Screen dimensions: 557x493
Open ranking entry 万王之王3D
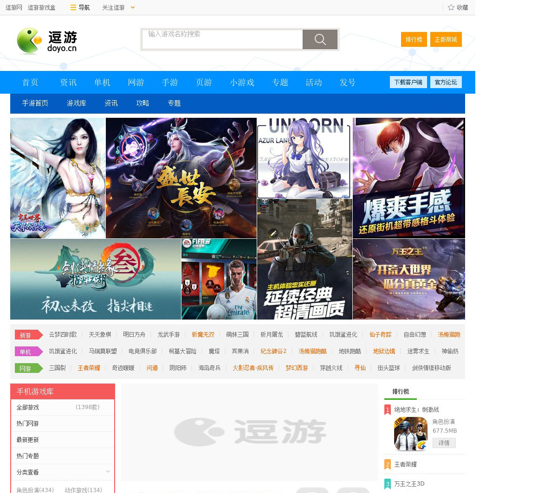pyautogui.click(x=409, y=484)
